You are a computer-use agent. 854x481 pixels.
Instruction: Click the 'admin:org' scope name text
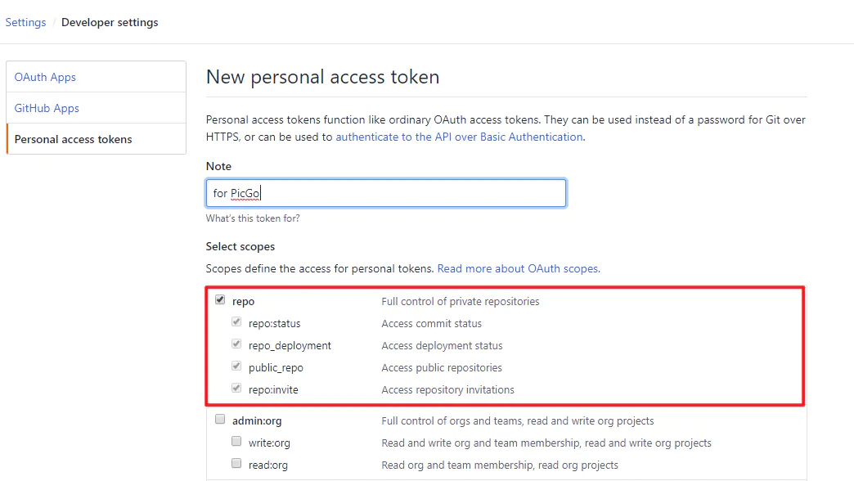coord(257,420)
